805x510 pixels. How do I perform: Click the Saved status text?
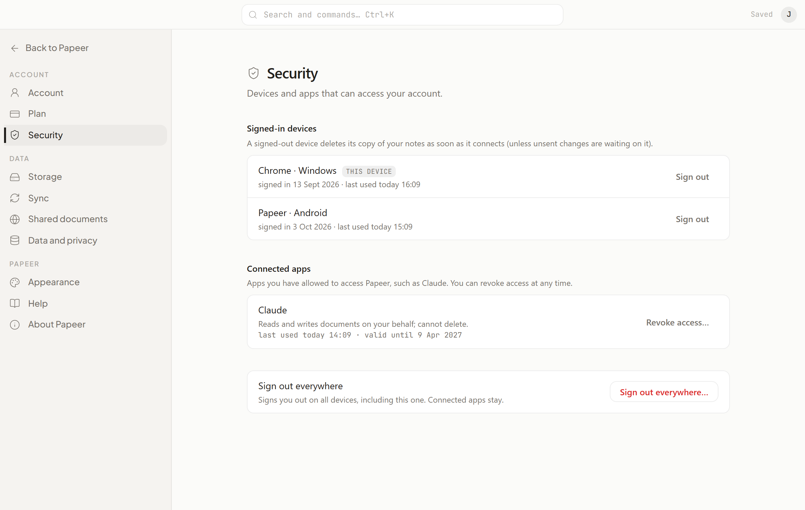[x=761, y=14]
